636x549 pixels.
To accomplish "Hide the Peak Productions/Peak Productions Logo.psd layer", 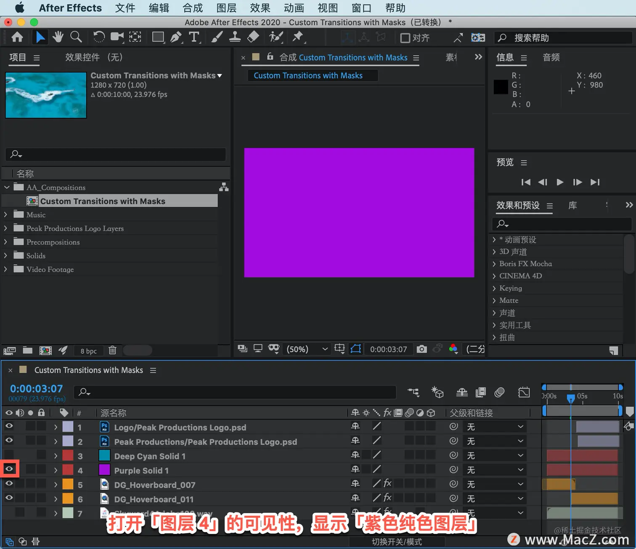I will click(x=9, y=440).
